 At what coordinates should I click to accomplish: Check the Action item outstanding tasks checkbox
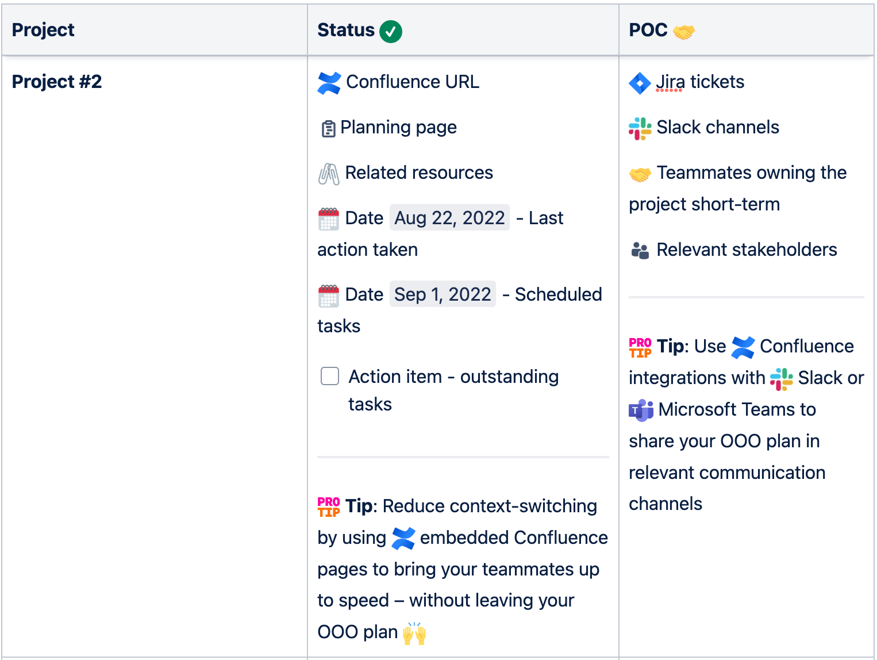330,377
